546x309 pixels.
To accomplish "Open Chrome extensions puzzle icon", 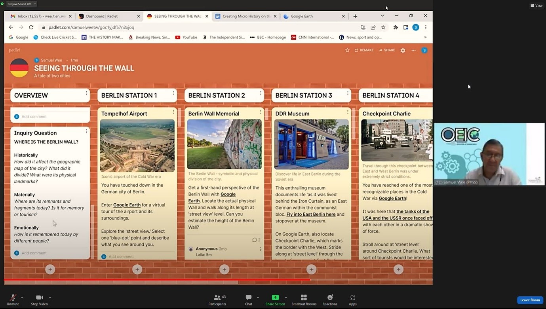I will pos(396,27).
